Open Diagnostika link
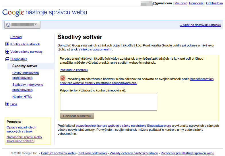 coord(19,59)
